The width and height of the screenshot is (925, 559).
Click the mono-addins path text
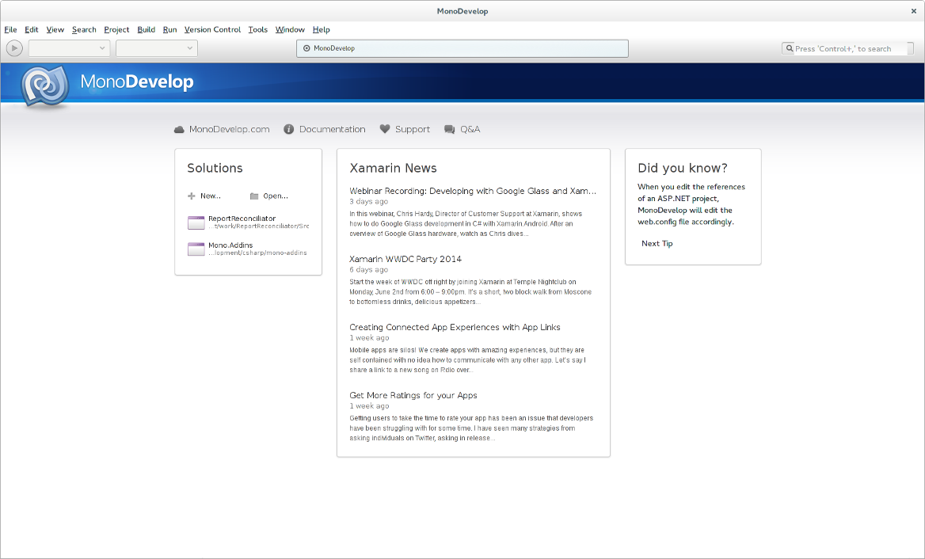257,253
